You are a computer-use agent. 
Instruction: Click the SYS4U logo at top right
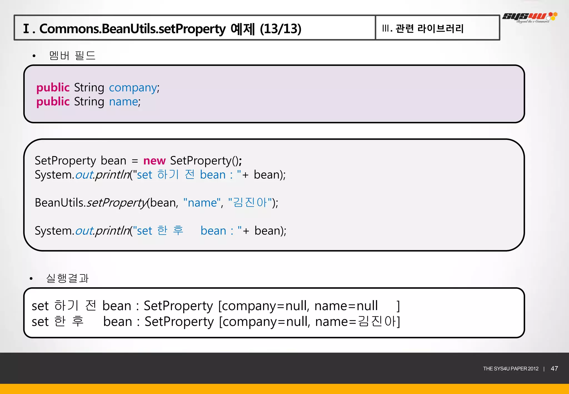[x=530, y=17]
